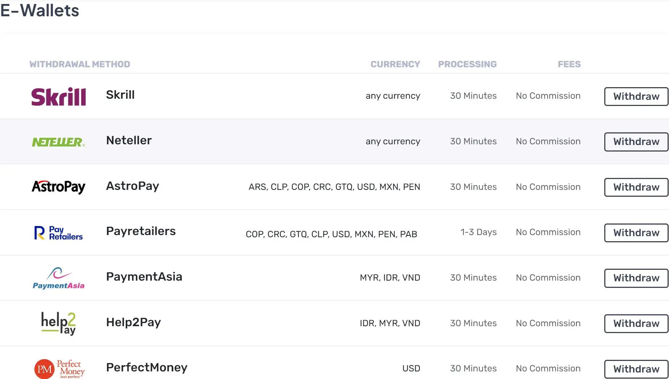
Task: Click AstroPay currency list starting with ARS
Action: click(334, 187)
